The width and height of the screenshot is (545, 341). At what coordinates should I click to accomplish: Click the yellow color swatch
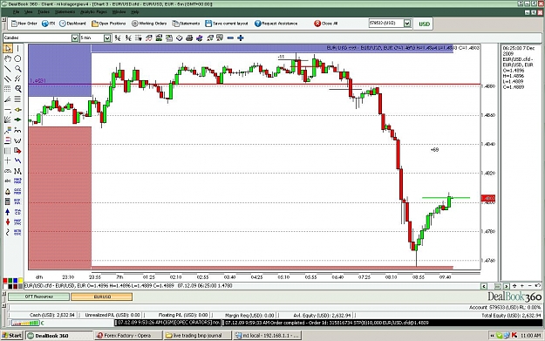pos(21,281)
